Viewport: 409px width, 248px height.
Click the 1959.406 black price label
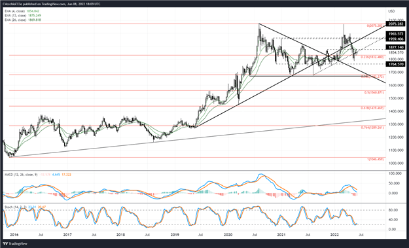[x=396, y=39]
